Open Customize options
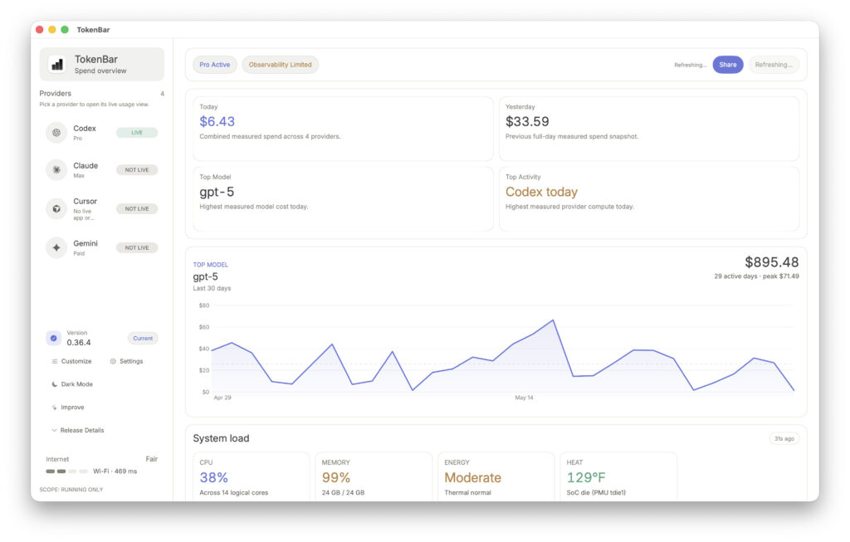Screen dimensions: 850x542 coord(71,362)
